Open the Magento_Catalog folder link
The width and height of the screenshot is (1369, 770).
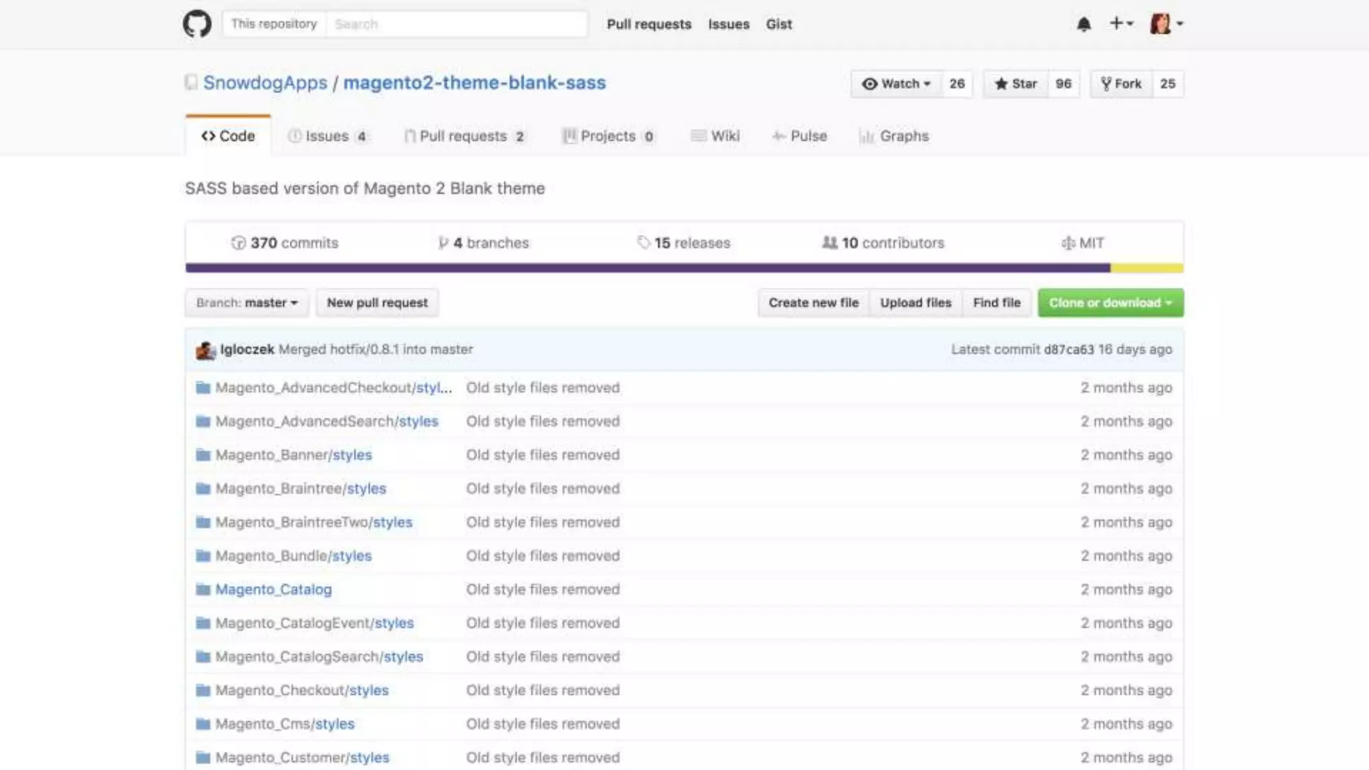273,590
